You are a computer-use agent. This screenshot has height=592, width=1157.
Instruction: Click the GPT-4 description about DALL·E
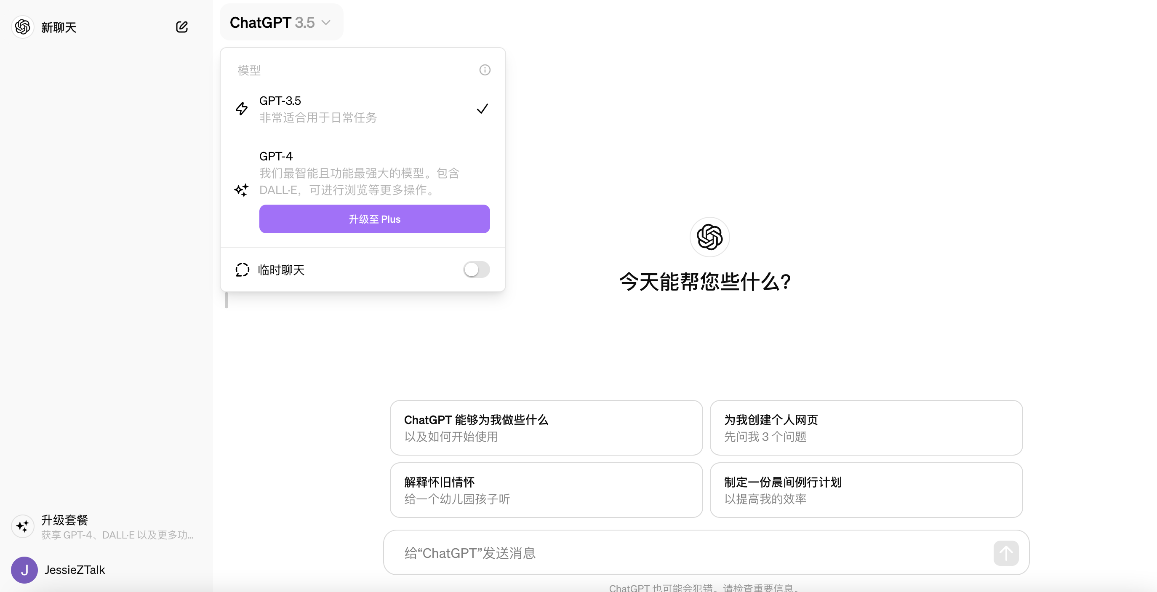point(359,181)
